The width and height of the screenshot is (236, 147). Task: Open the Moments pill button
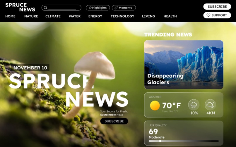(x=124, y=8)
